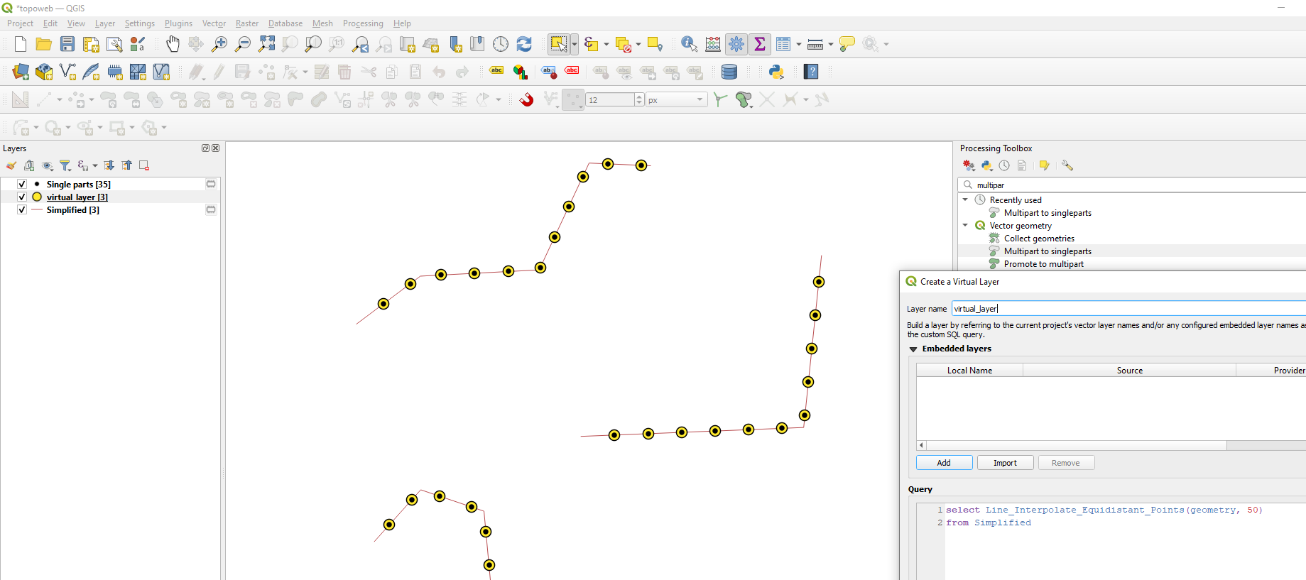
Task: Open project using the yellow folder icon
Action: coord(44,44)
